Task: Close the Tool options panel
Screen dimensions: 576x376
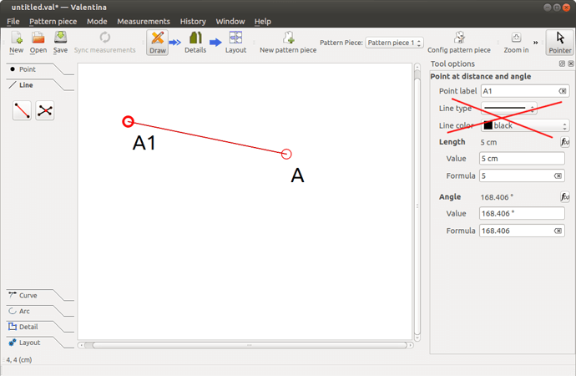Action: click(x=571, y=64)
